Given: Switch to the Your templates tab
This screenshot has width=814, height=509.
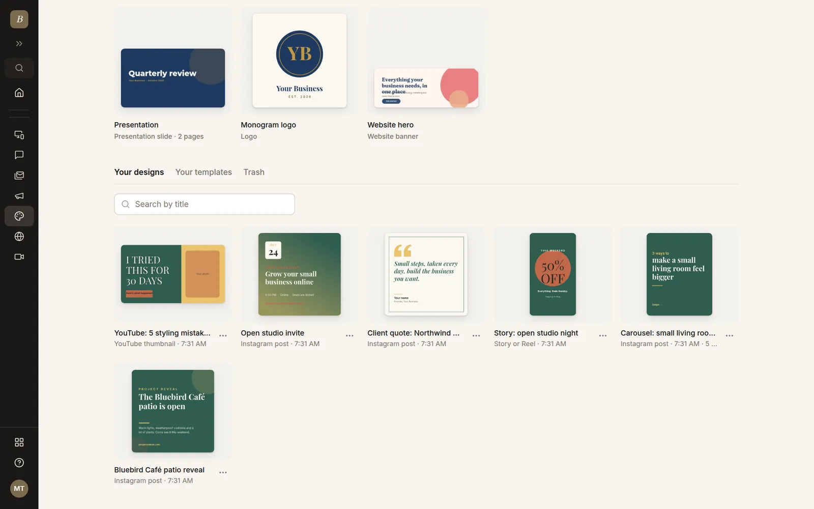Looking at the screenshot, I should [x=203, y=172].
